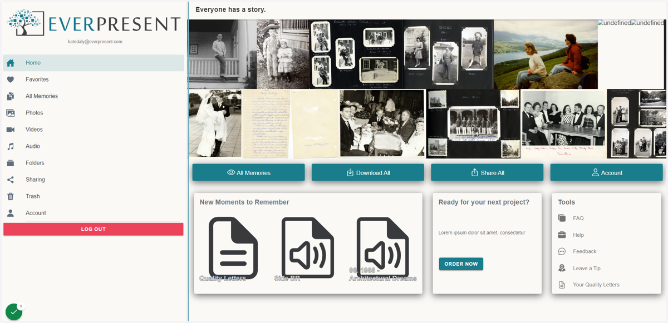Open the blank aged paper thumbnail
The height and width of the screenshot is (323, 668).
coord(315,124)
